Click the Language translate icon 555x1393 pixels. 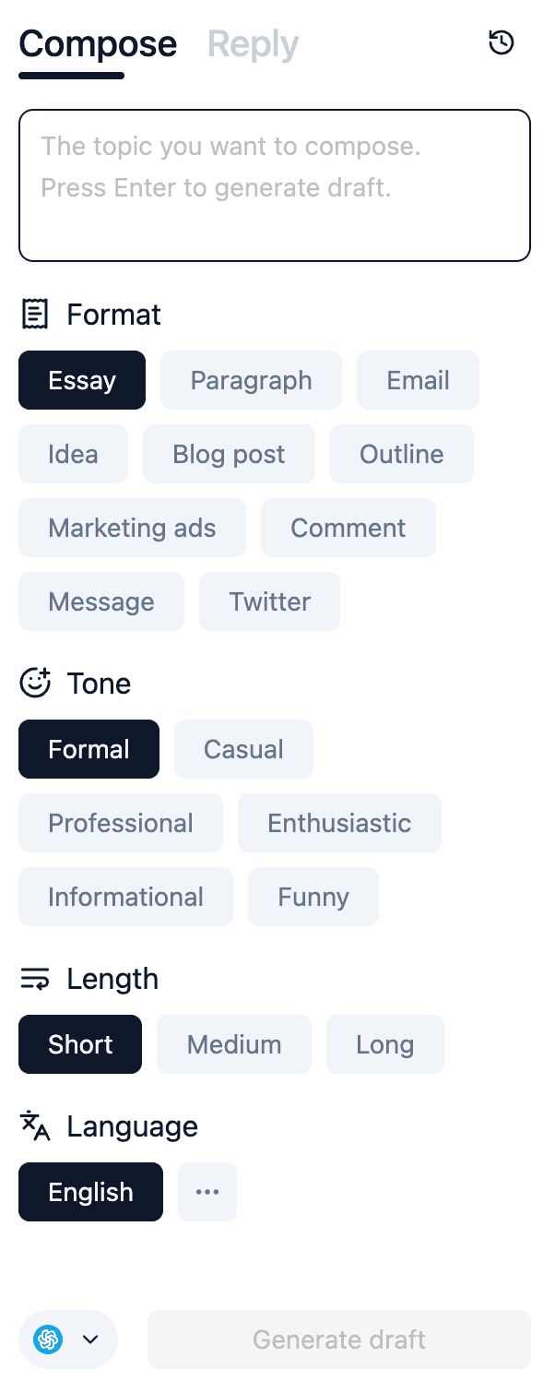click(x=35, y=1125)
